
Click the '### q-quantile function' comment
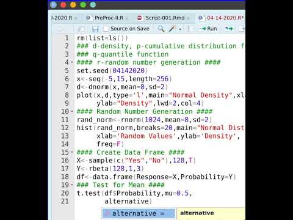click(123, 54)
